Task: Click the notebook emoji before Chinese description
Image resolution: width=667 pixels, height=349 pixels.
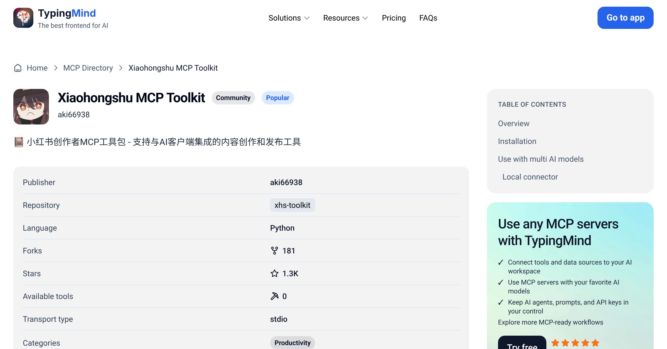Action: pyautogui.click(x=19, y=142)
